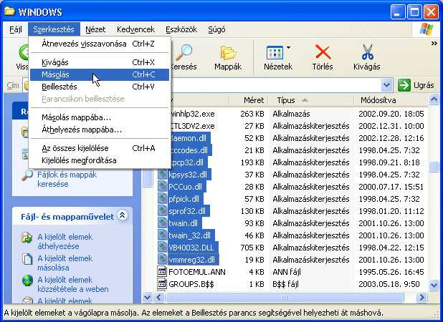443x322 pixels.
Task: Click the vertical scrollbar thumb of file list
Action: 434,166
